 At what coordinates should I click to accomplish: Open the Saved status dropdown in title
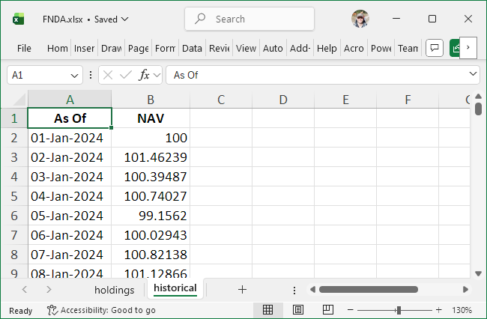(x=125, y=19)
